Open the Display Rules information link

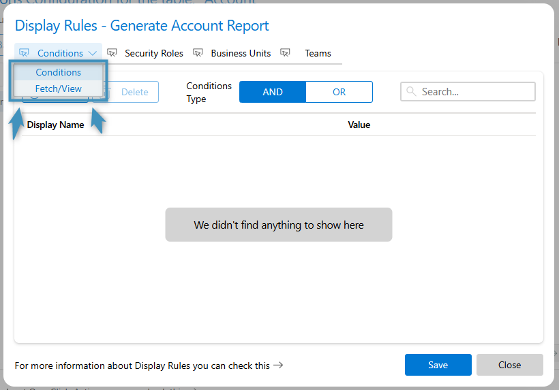click(142, 365)
